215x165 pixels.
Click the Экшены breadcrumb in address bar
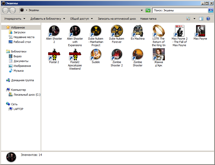34,10
